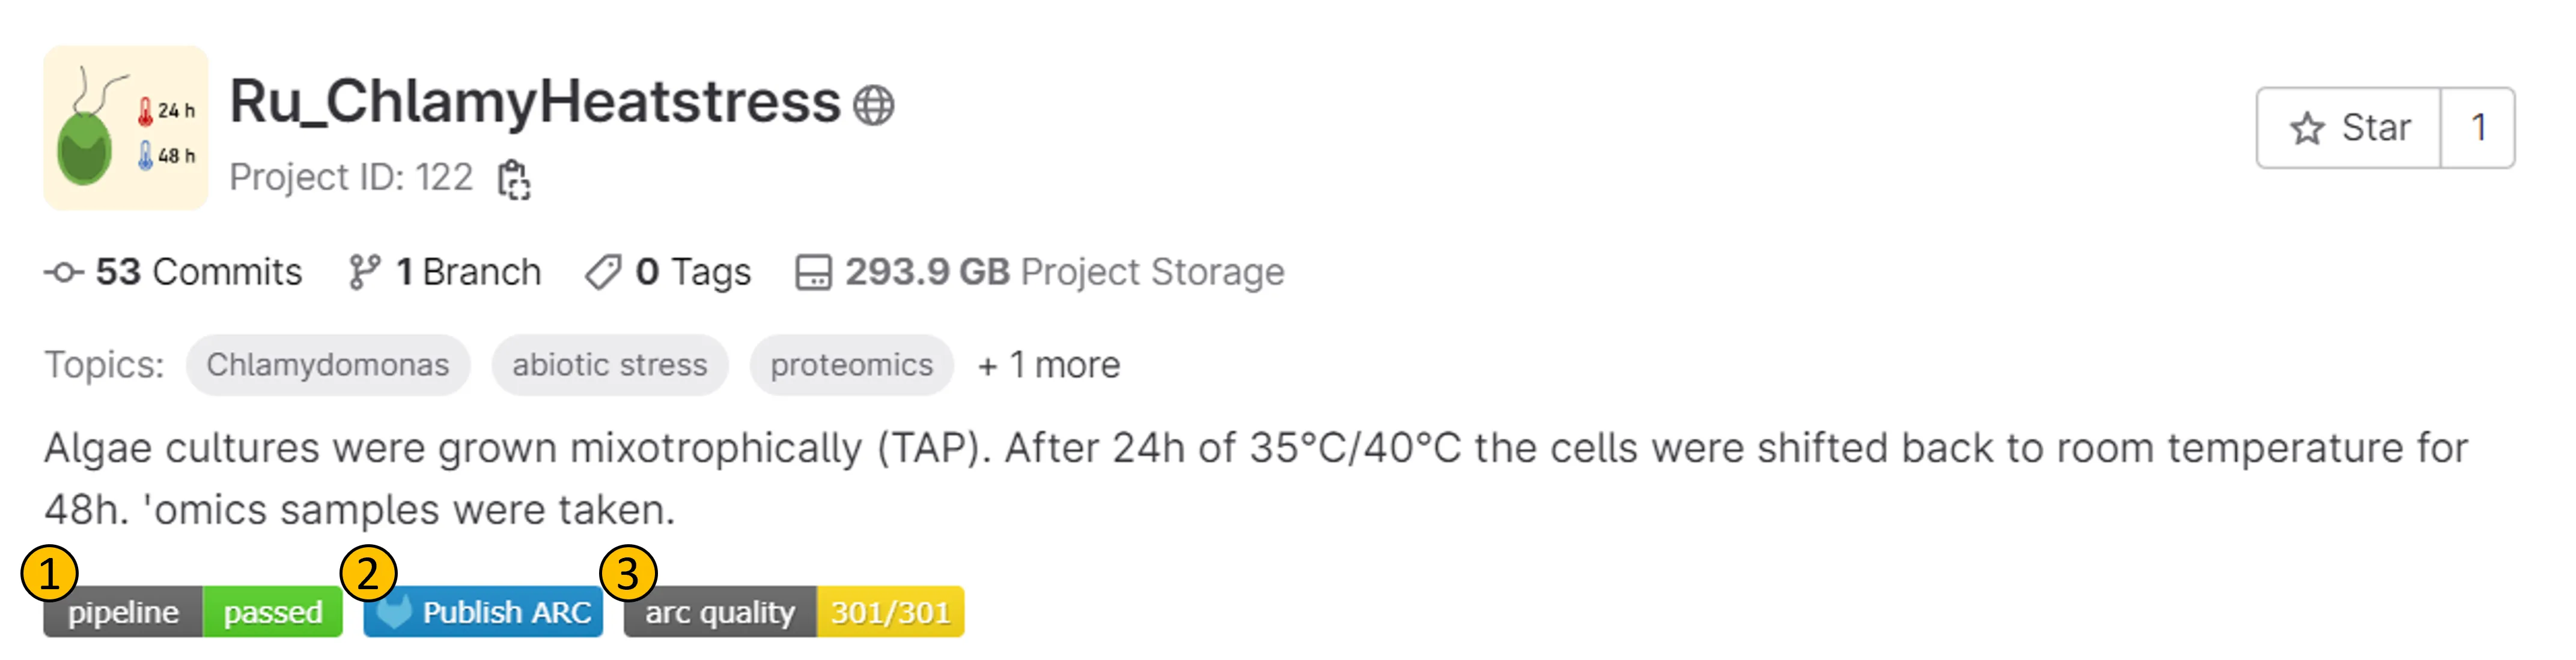Select the proteomics topic chip
The width and height of the screenshot is (2576, 660).
(851, 365)
